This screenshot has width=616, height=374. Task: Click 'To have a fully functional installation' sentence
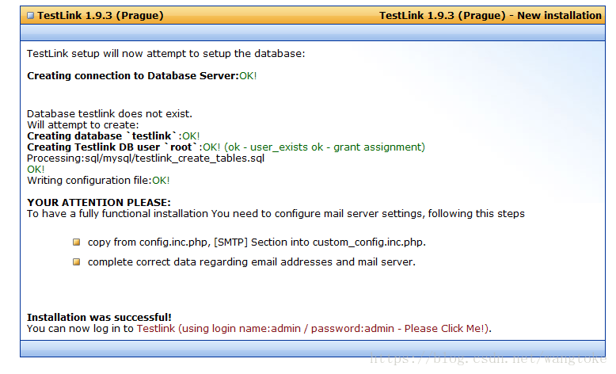[x=276, y=214]
